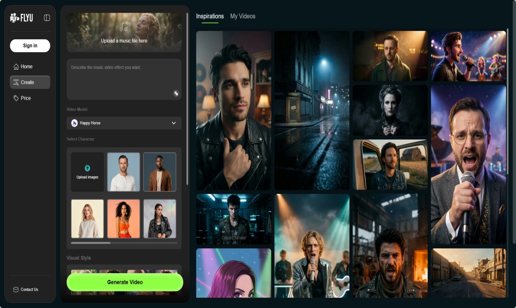Open the singer with glasses and microphone video
The height and width of the screenshot is (308, 516).
[x=468, y=165]
